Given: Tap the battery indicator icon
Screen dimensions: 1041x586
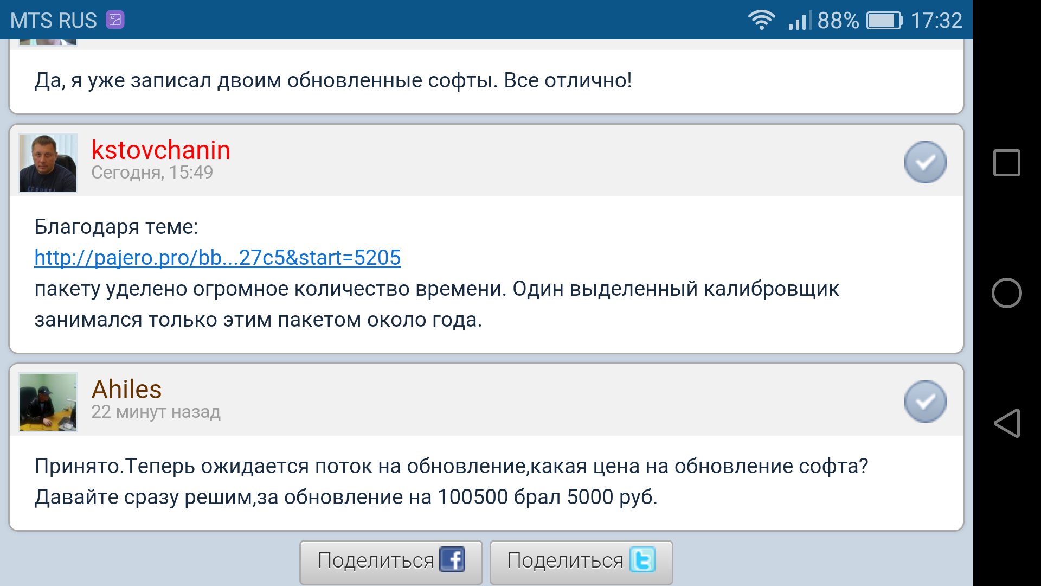Looking at the screenshot, I should coord(884,21).
